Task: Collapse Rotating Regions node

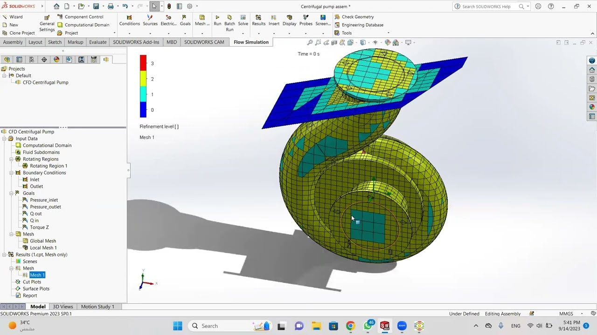Action: (11, 159)
